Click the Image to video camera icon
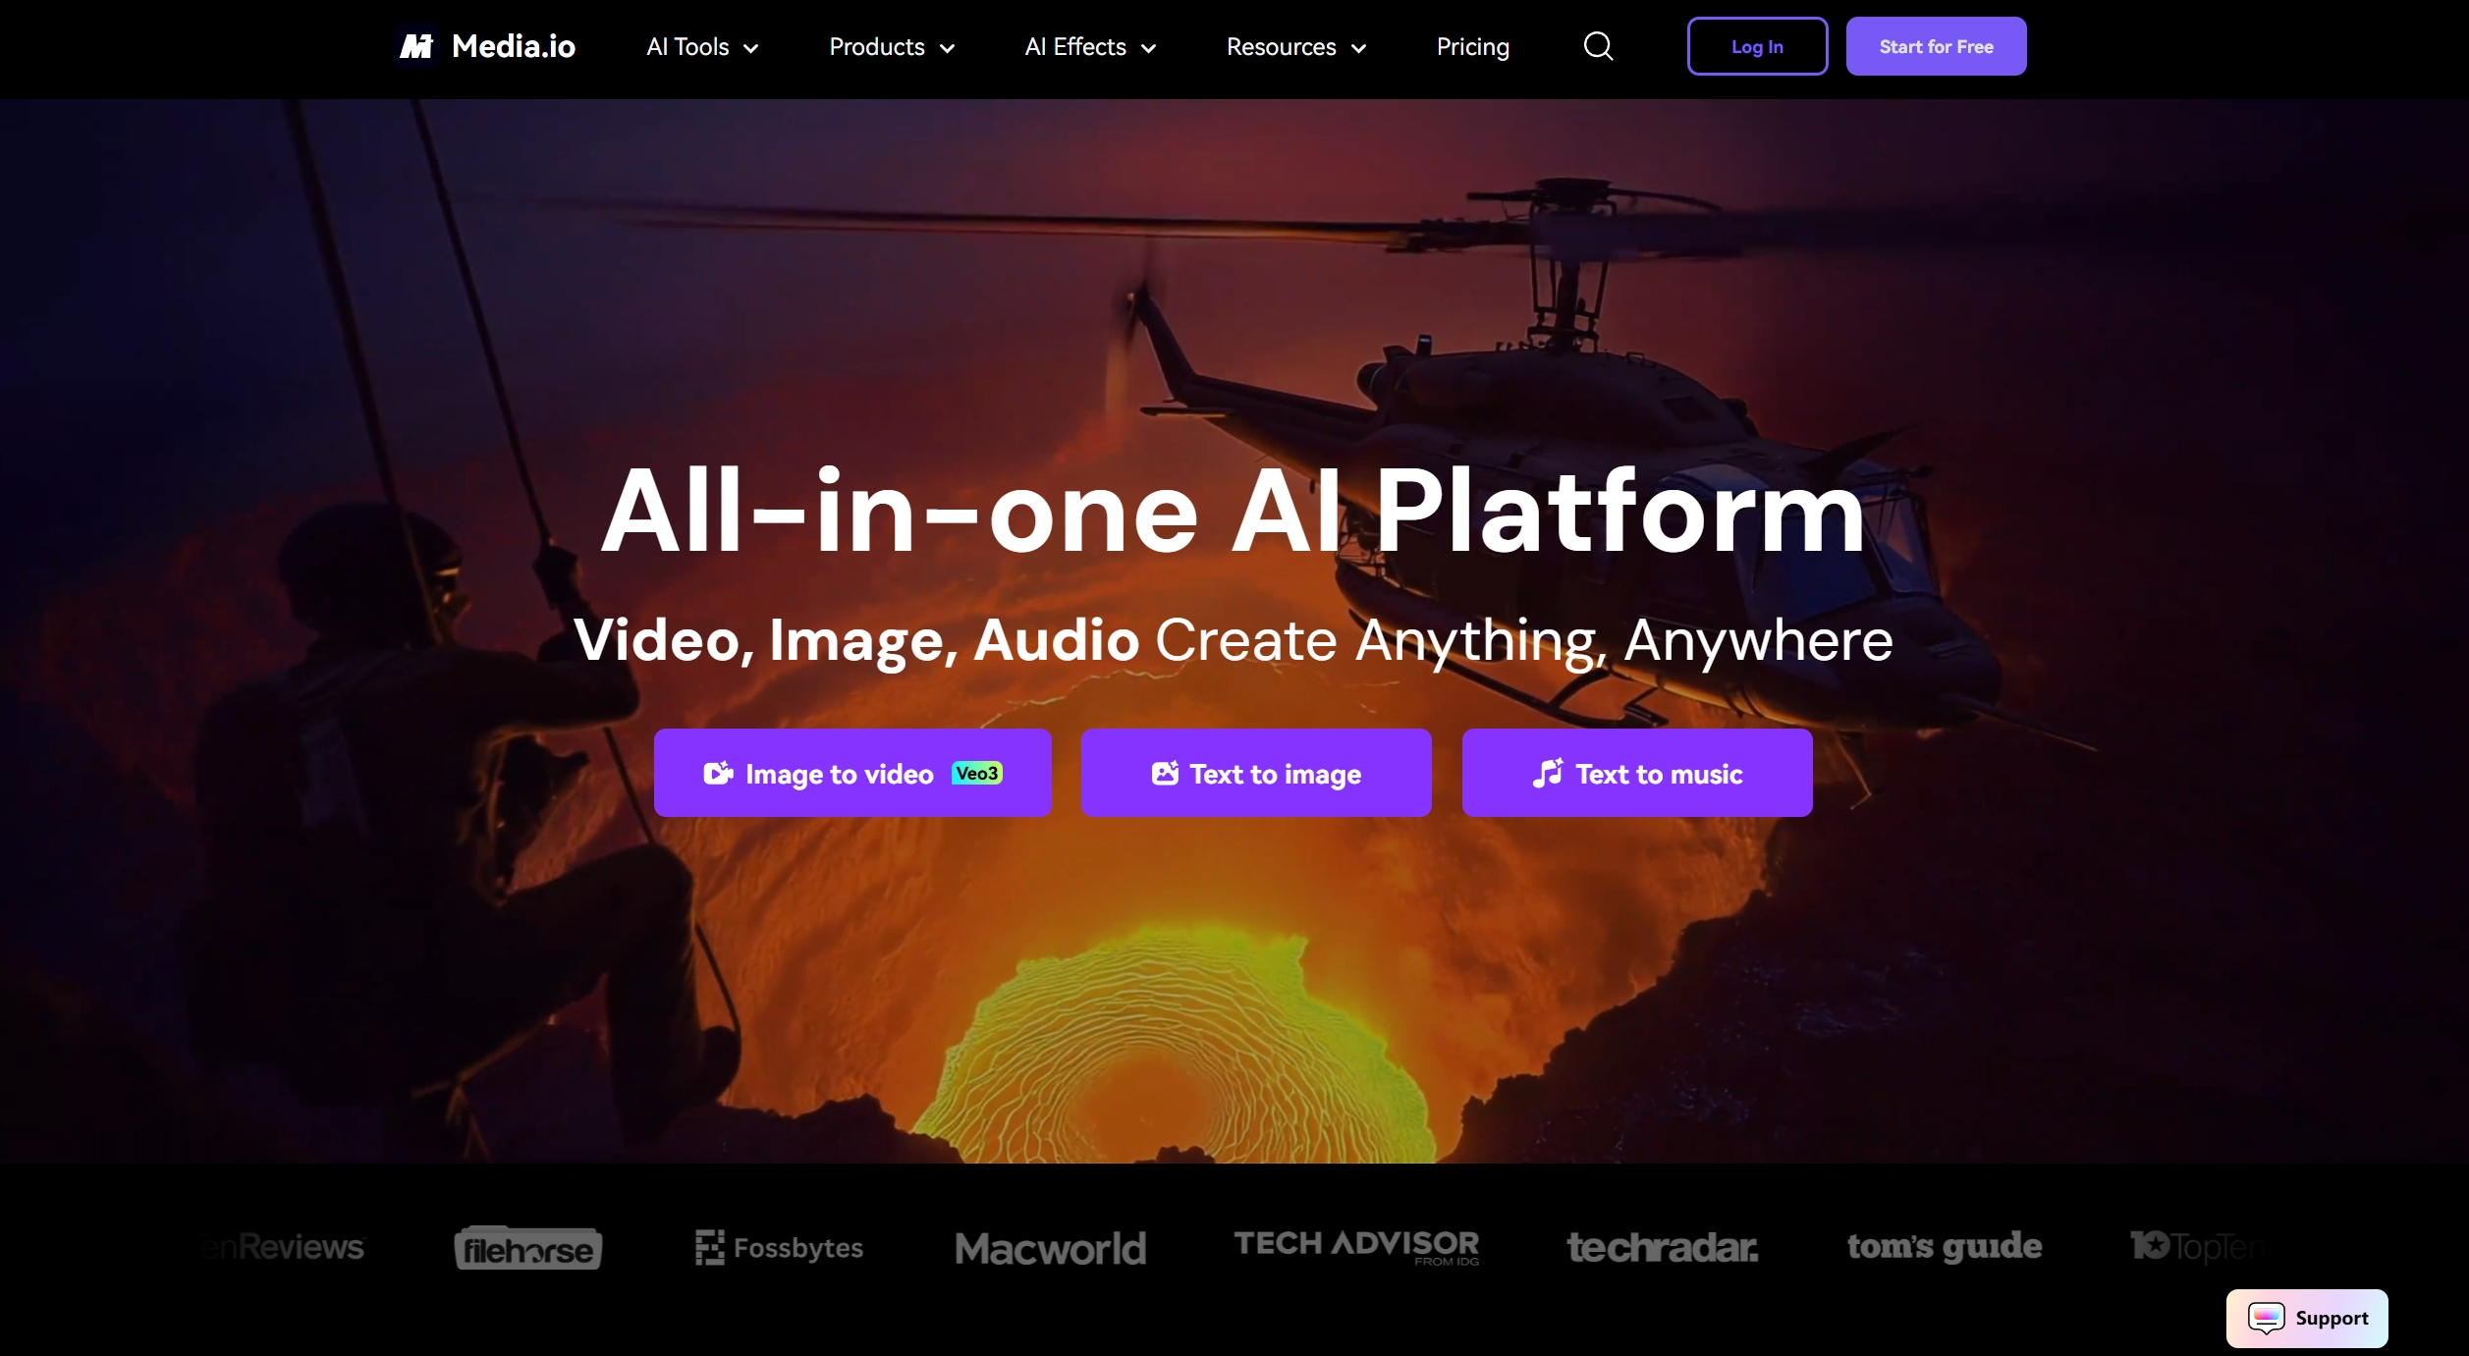2469x1356 pixels. [x=718, y=774]
